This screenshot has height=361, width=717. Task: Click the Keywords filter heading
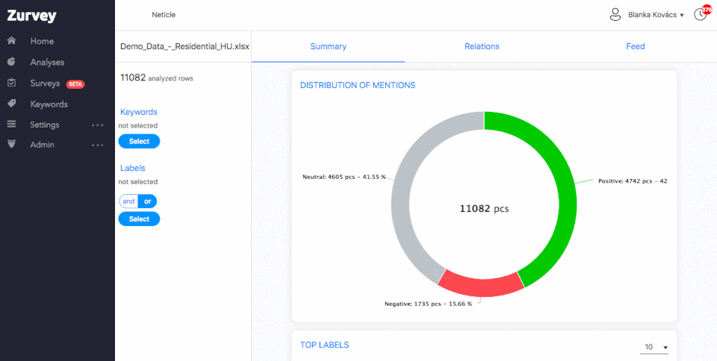pyautogui.click(x=139, y=112)
